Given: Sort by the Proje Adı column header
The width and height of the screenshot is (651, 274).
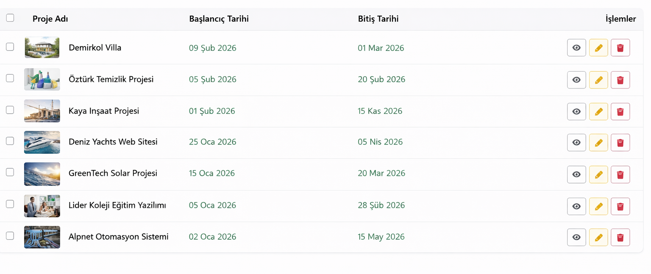Looking at the screenshot, I should coord(50,19).
